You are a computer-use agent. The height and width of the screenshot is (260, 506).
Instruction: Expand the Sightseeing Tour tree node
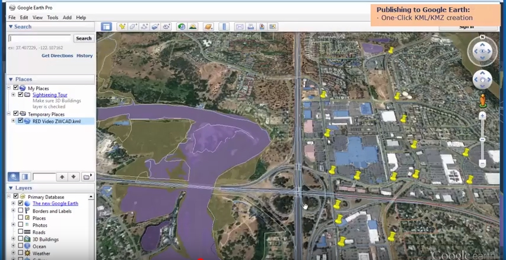tap(13, 94)
